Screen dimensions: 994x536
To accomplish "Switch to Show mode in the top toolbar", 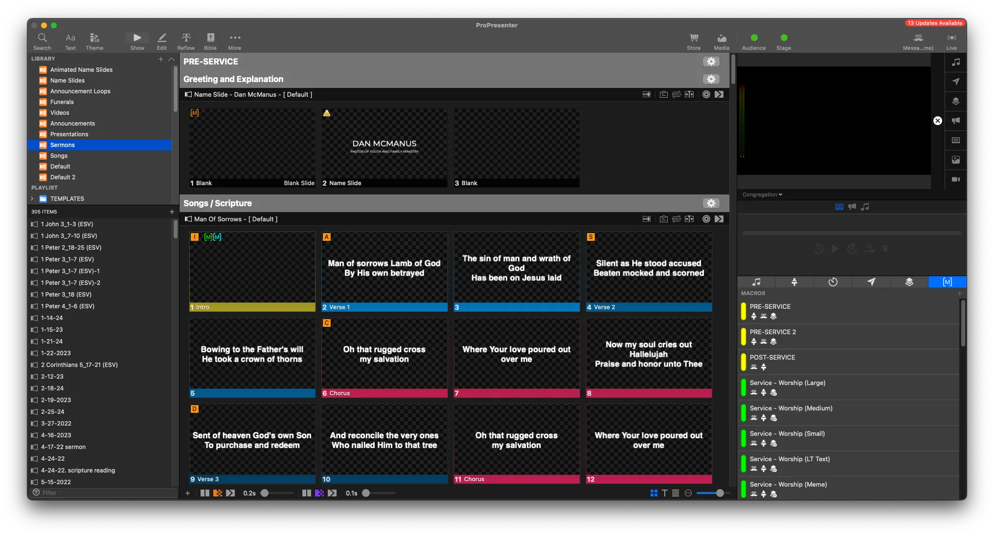I will [137, 41].
